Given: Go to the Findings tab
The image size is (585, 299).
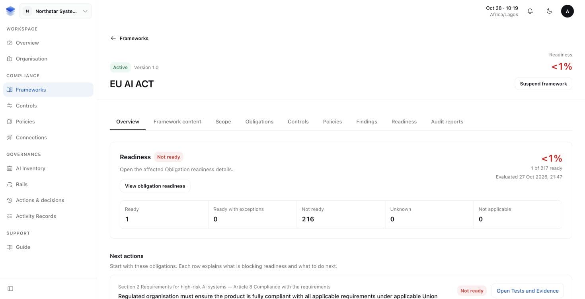Looking at the screenshot, I should [x=367, y=121].
